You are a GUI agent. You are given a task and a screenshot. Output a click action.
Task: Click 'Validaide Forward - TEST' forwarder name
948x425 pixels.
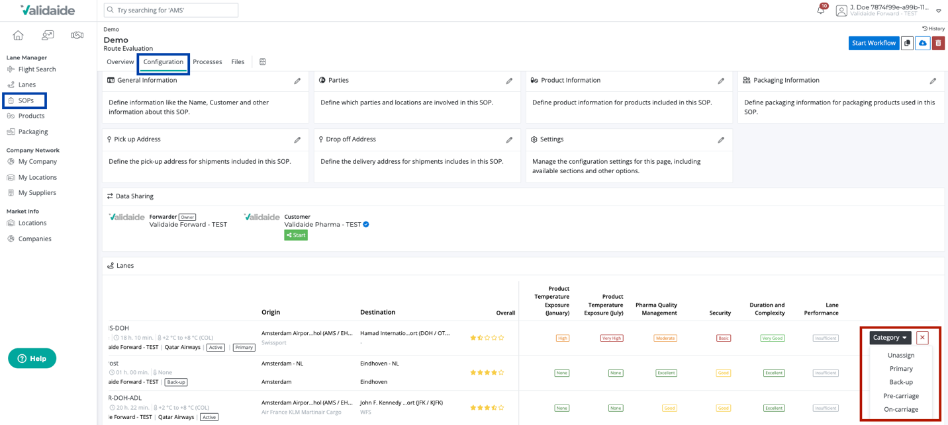(188, 225)
